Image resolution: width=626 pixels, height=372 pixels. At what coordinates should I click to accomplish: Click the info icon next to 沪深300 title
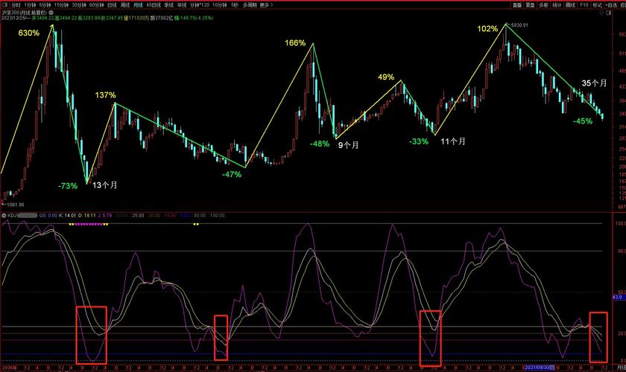coord(50,13)
